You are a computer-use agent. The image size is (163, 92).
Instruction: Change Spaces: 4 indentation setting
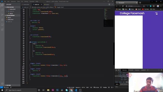pyautogui.click(x=78, y=87)
